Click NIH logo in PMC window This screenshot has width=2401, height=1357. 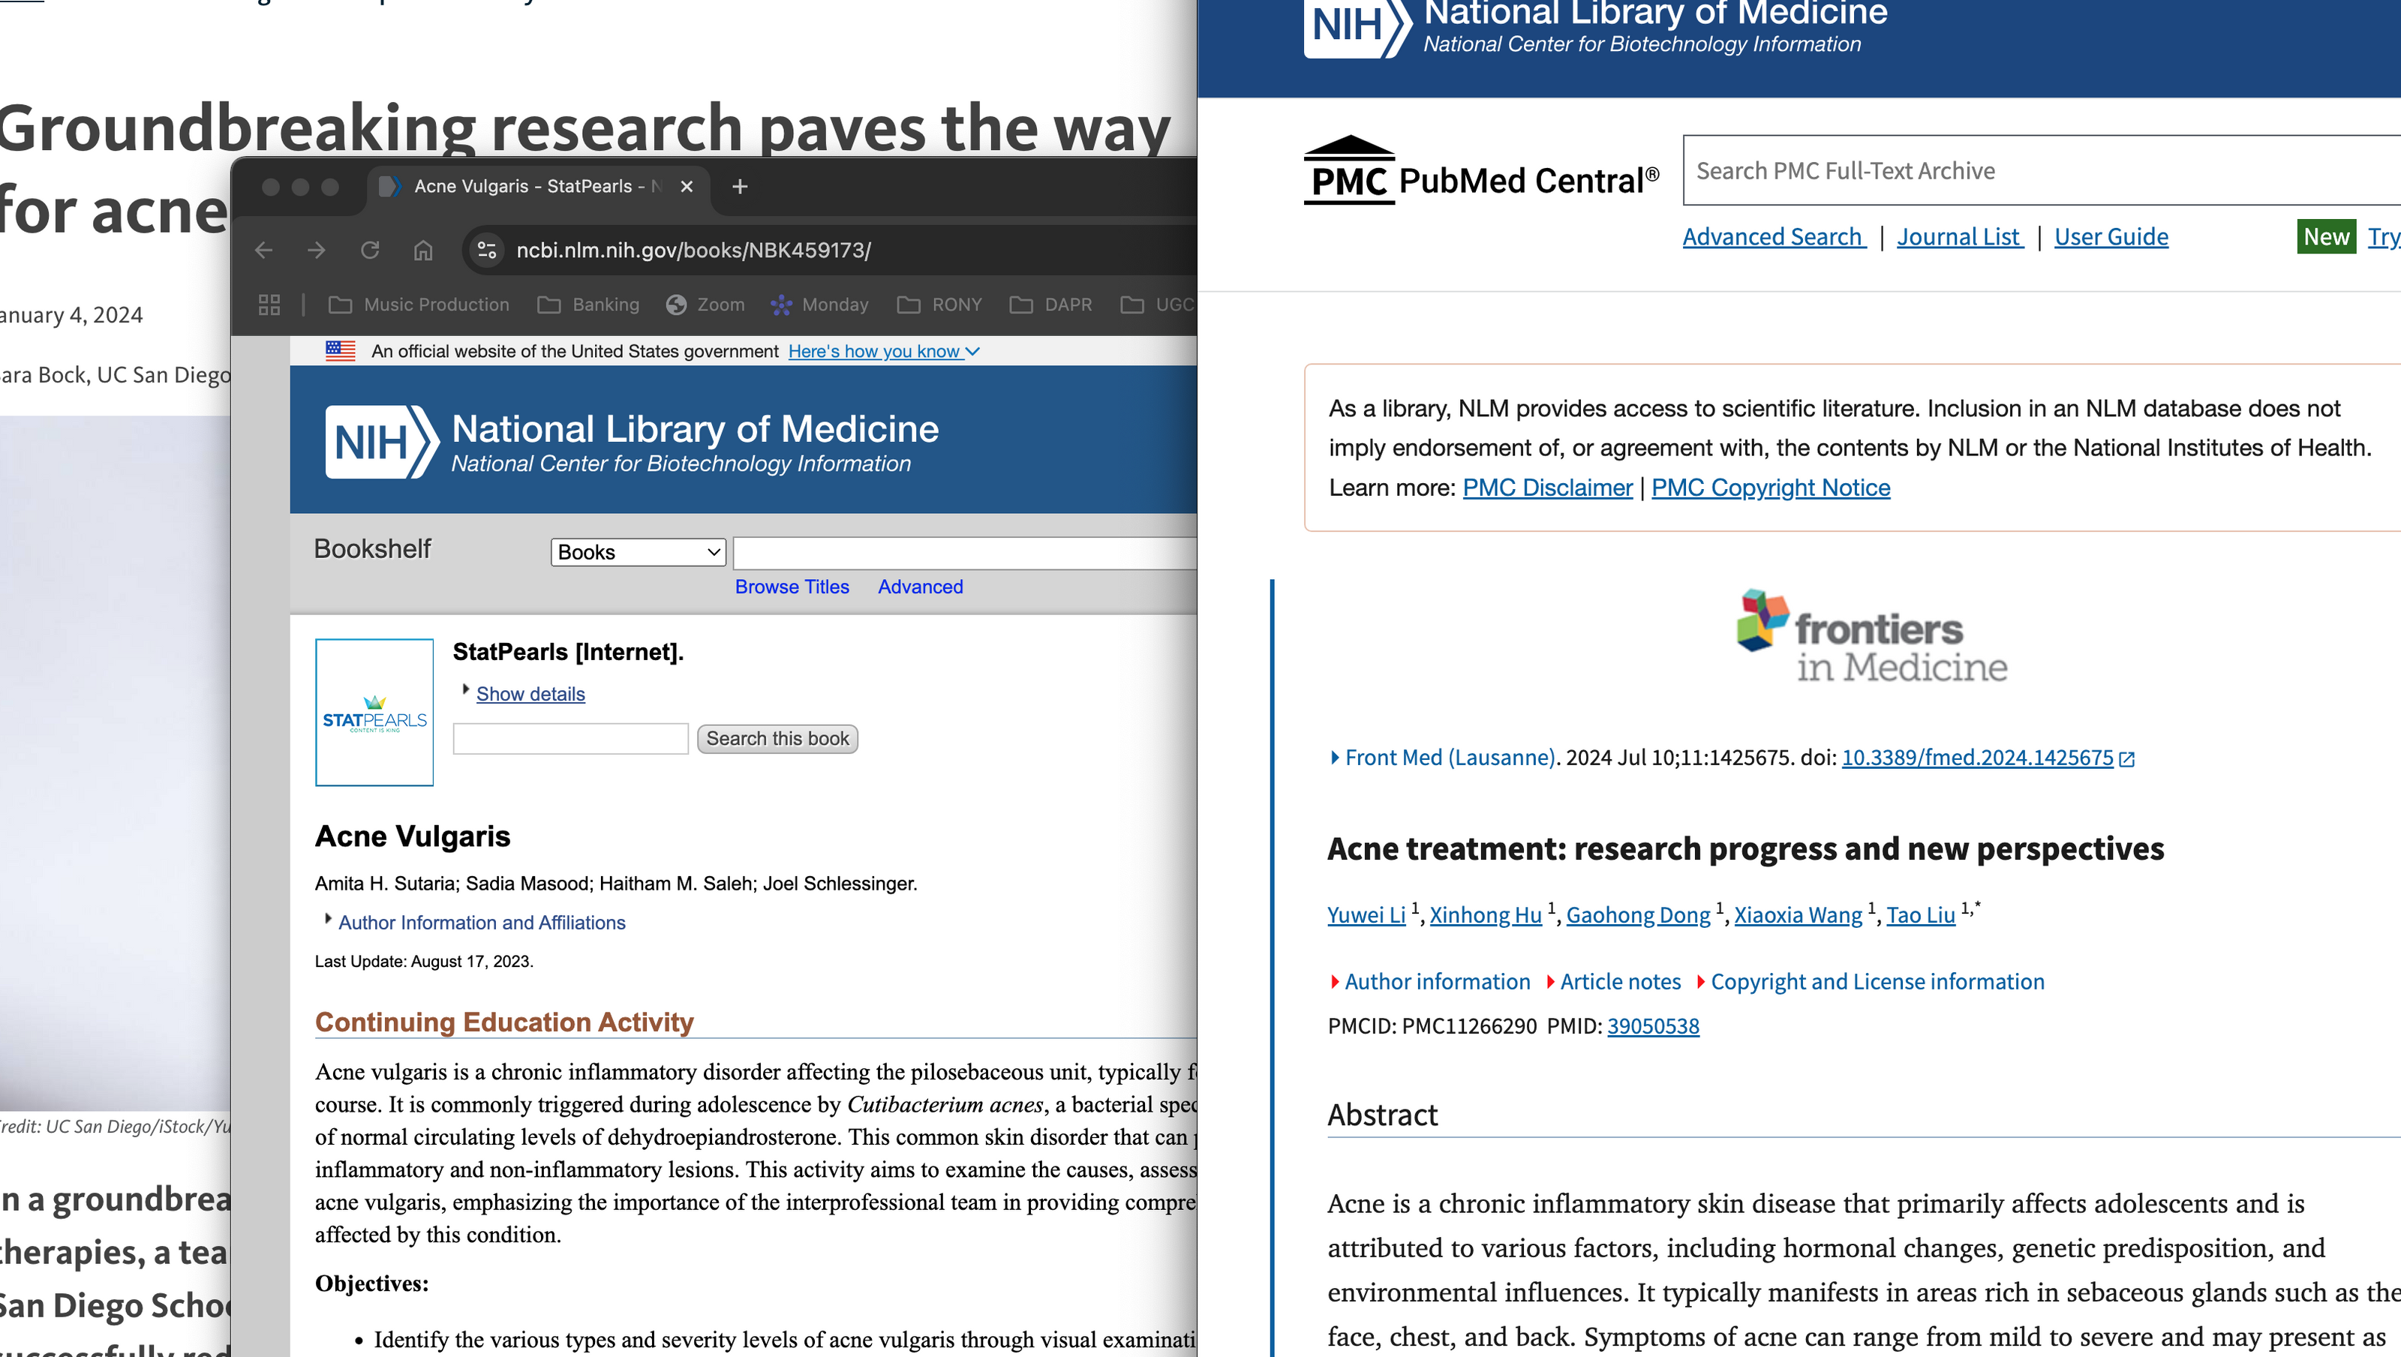click(1358, 26)
